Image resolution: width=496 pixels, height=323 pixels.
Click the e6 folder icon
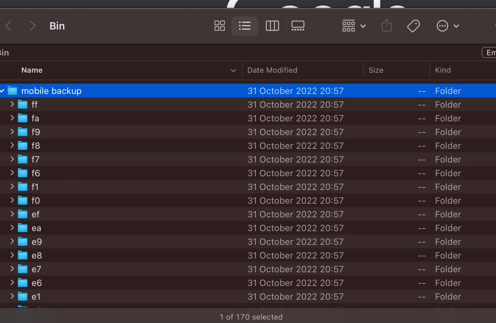(23, 283)
